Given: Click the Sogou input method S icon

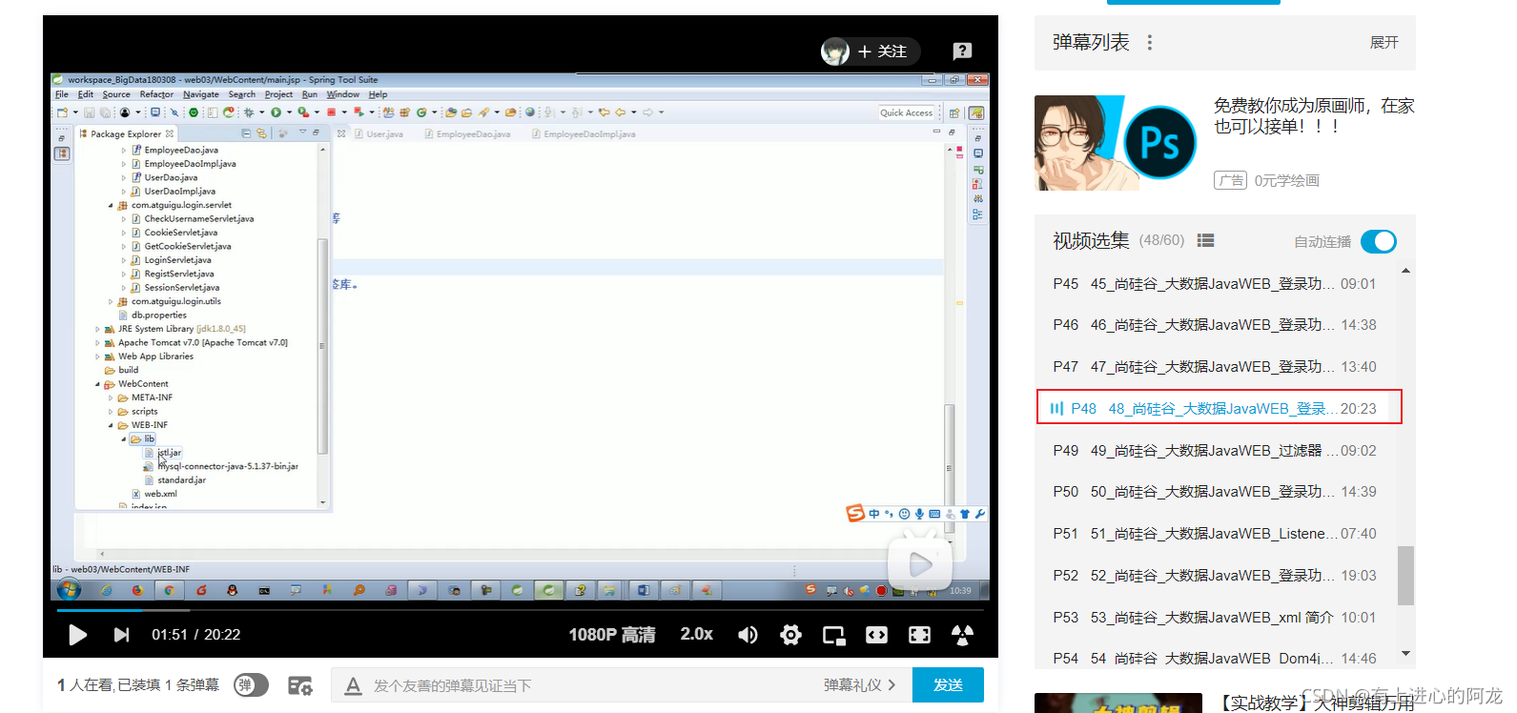Looking at the screenshot, I should coord(855,514).
